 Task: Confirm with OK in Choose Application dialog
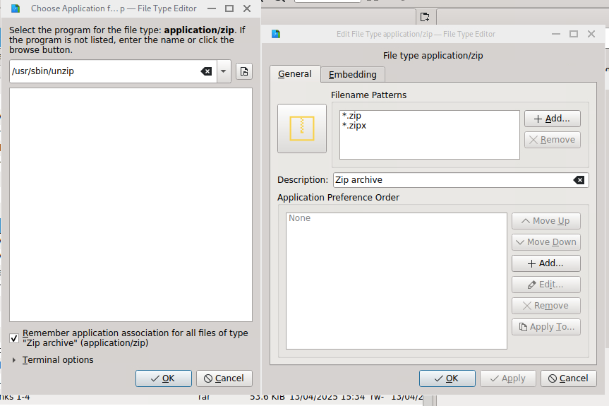point(164,378)
